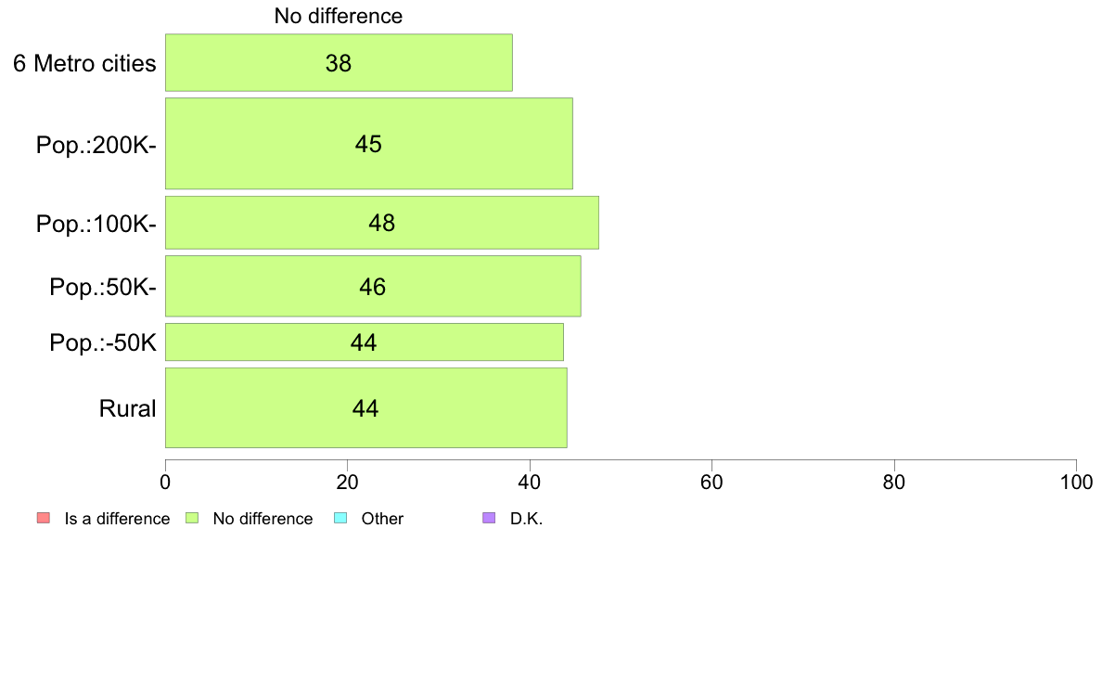The image size is (1102, 683).
Task: Click the 'Is a difference' legend text
Action: pos(118,519)
